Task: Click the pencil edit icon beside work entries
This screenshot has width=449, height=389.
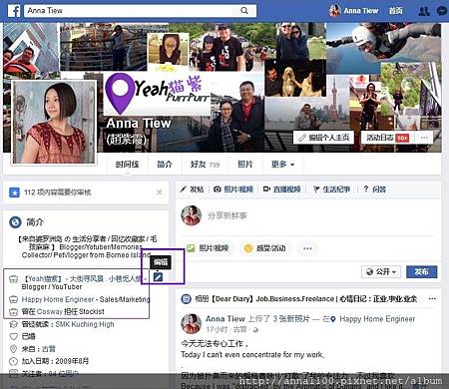Action: [x=158, y=276]
